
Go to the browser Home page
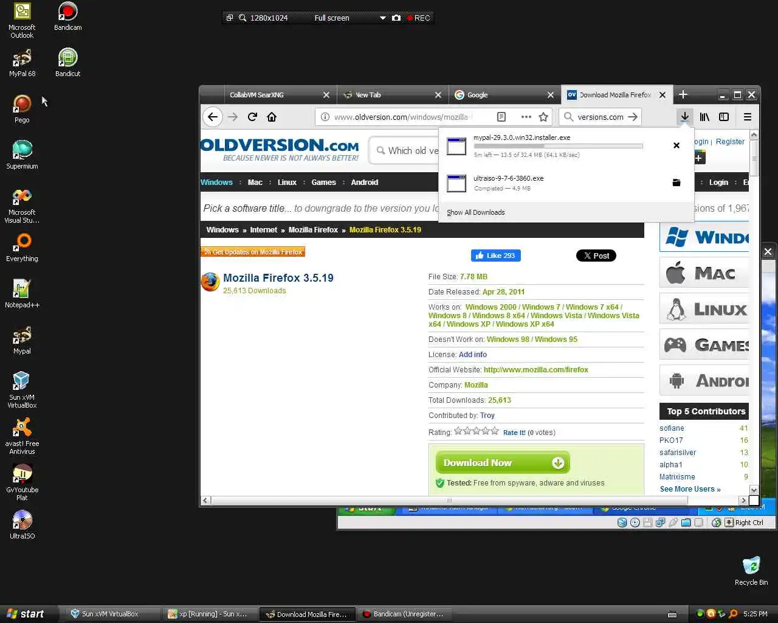(x=272, y=117)
